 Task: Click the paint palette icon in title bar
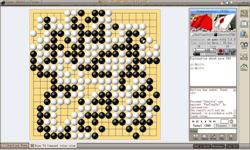click(222, 3)
